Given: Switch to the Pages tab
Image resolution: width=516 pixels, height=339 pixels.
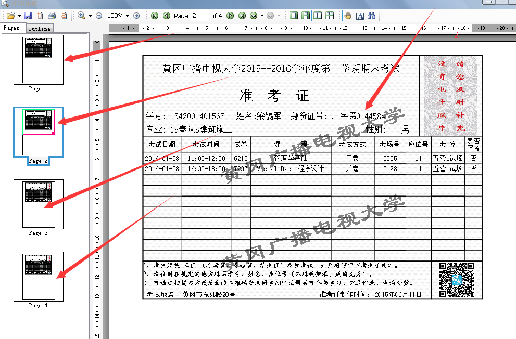Looking at the screenshot, I should 11,28.
